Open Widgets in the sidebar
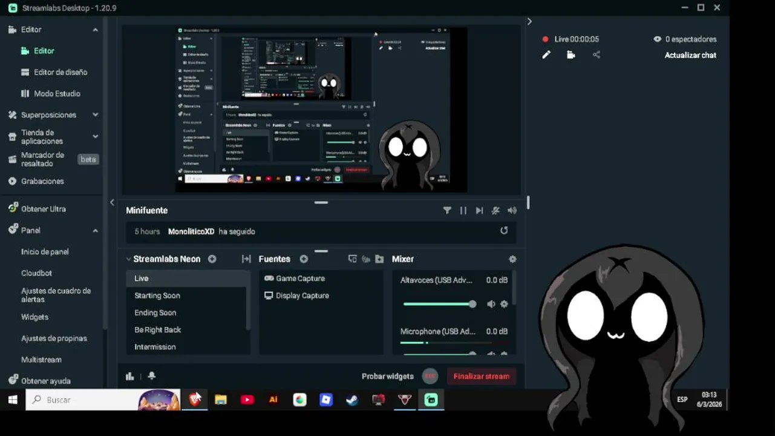 coord(34,317)
